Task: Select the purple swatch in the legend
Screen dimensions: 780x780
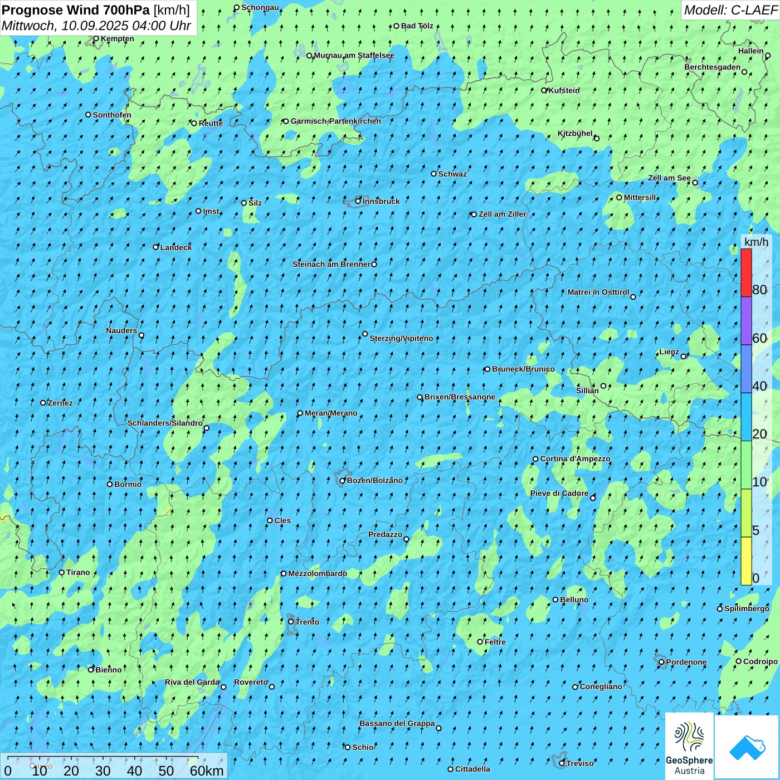Action: point(746,321)
